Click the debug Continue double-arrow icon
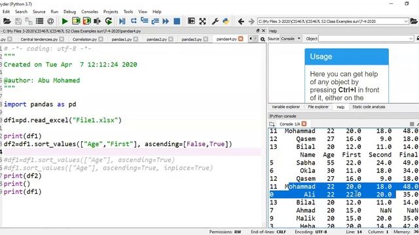The width and height of the screenshot is (419, 235). (x=166, y=21)
